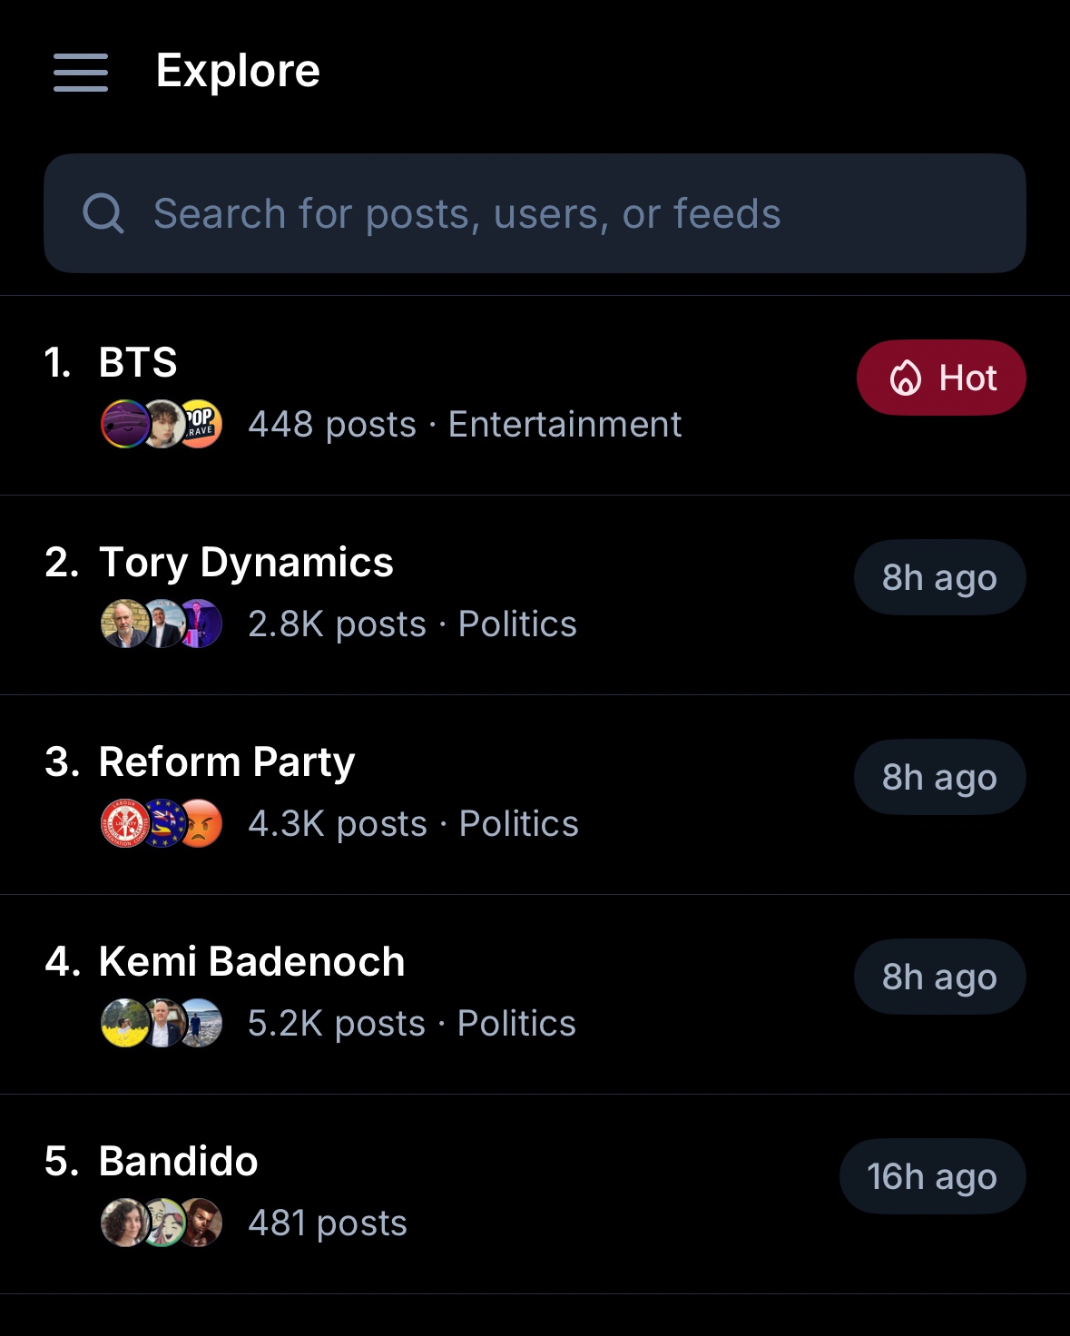Screen dimensions: 1070x1336
Task: Tap the yellow flowers avatar under Kemi Badenoch
Action: 123,1023
